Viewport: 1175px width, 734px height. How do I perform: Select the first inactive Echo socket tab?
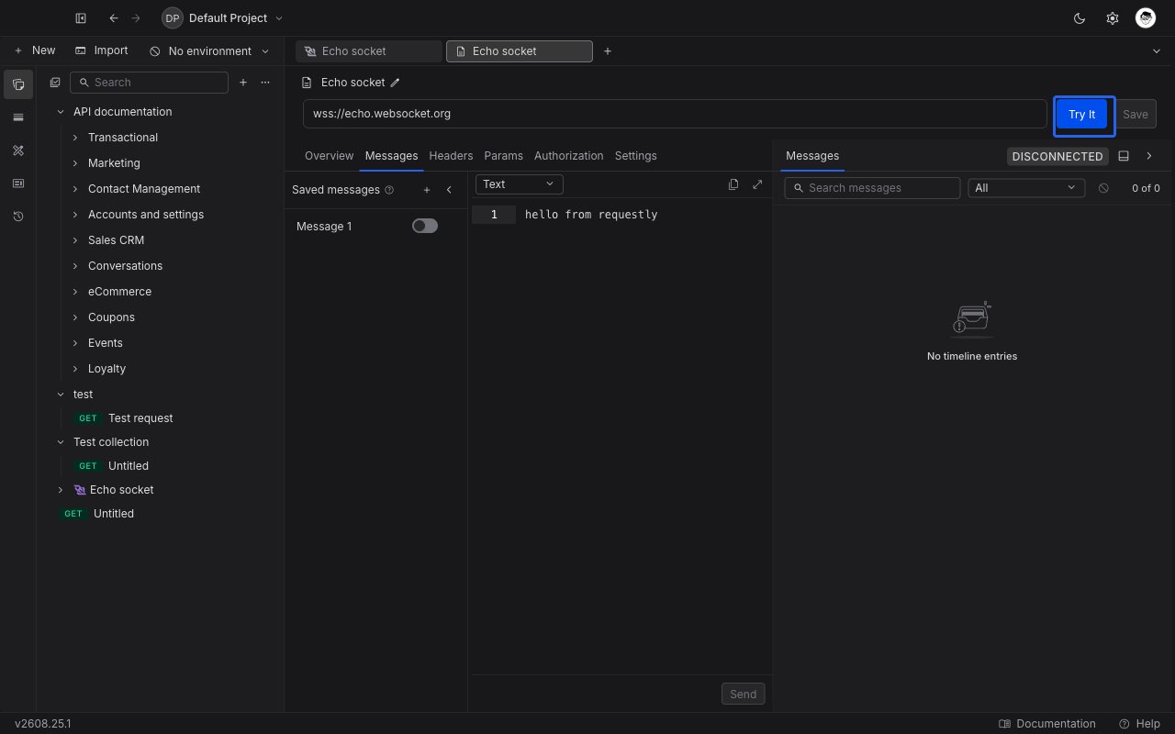(x=369, y=51)
